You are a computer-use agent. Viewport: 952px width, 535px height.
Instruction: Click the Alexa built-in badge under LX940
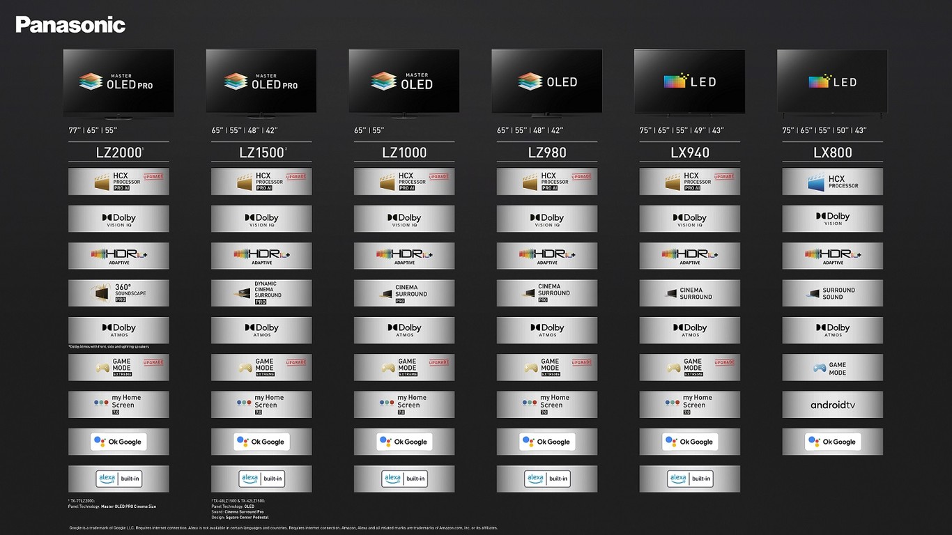[689, 479]
